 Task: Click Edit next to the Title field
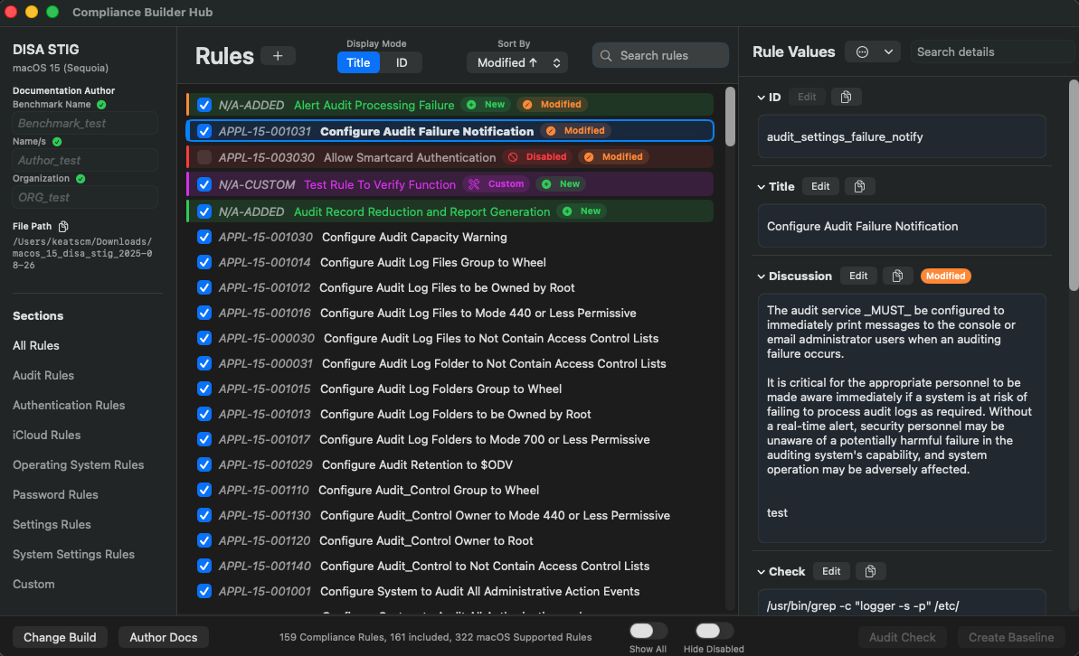(x=820, y=186)
